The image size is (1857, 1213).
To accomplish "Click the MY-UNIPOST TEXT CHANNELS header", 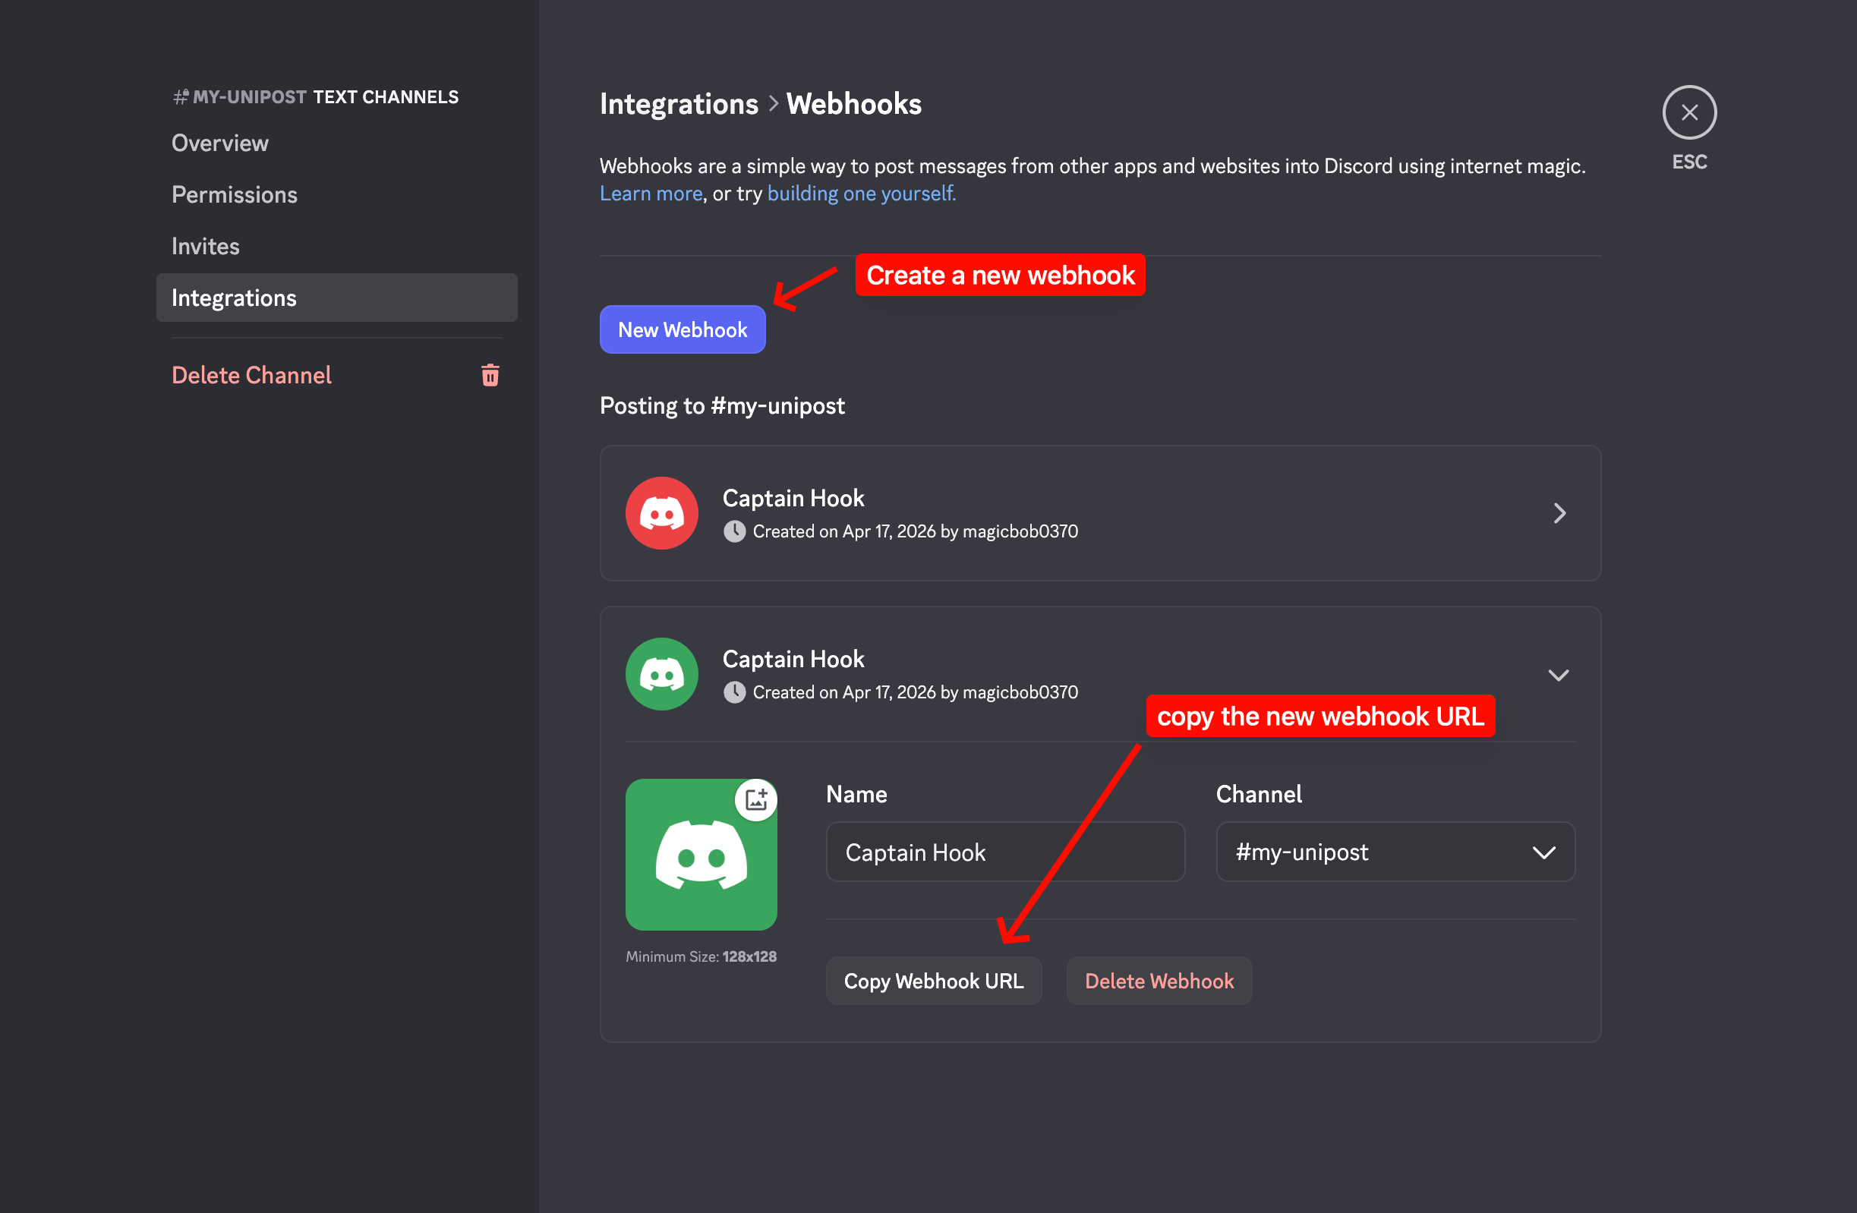I will click(x=315, y=96).
